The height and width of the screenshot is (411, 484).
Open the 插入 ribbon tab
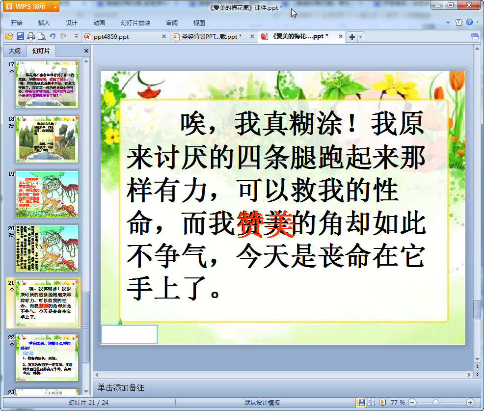44,23
